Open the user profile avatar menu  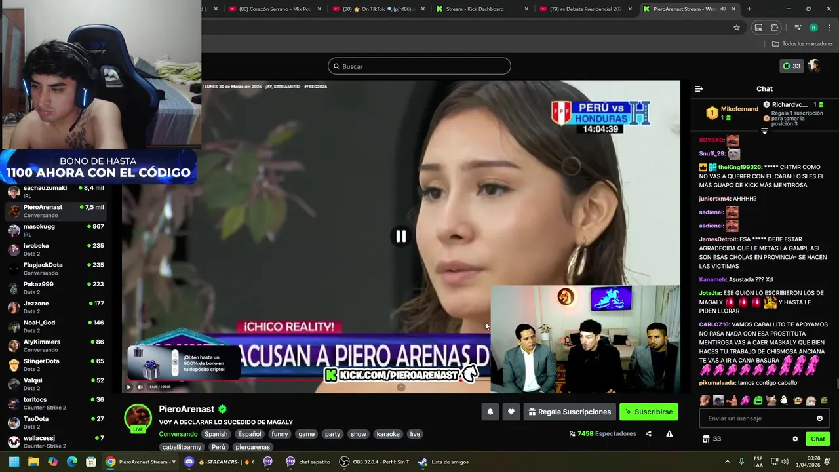(814, 66)
